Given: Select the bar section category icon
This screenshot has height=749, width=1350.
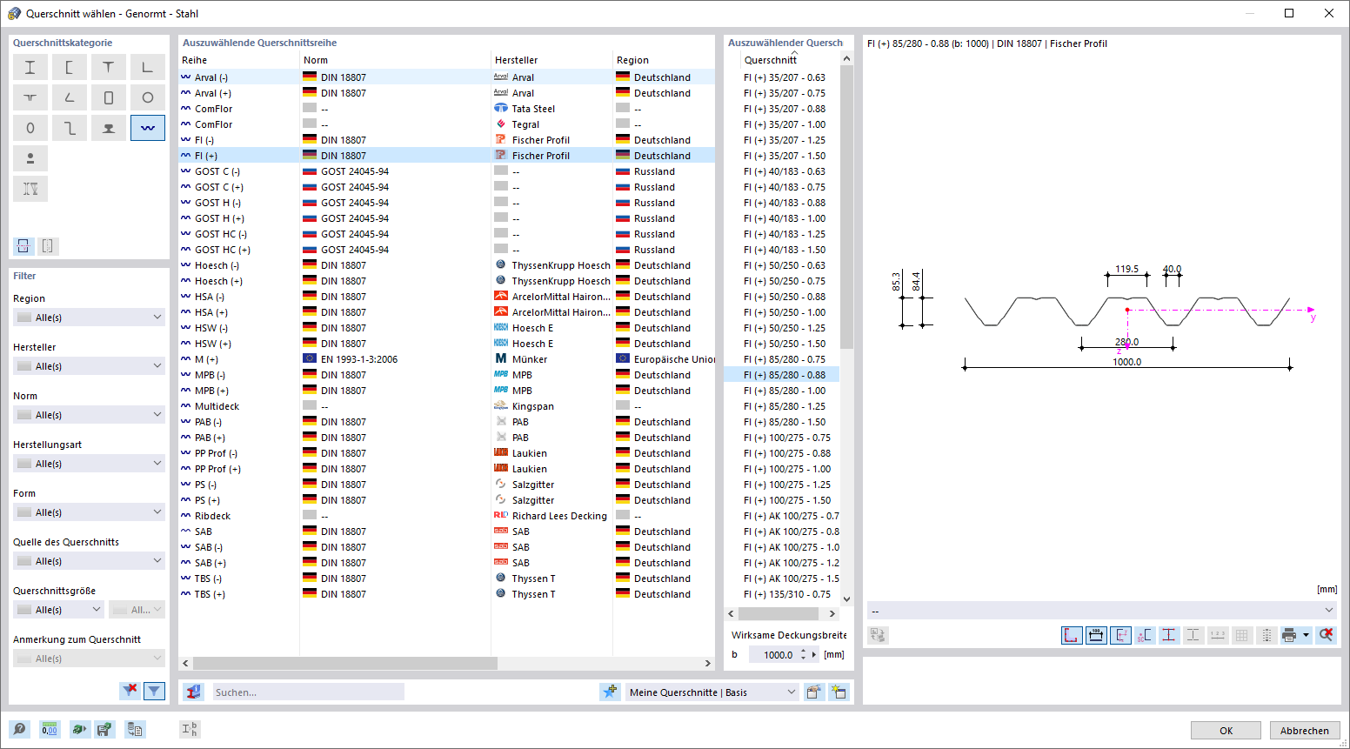Looking at the screenshot, I should (x=30, y=158).
